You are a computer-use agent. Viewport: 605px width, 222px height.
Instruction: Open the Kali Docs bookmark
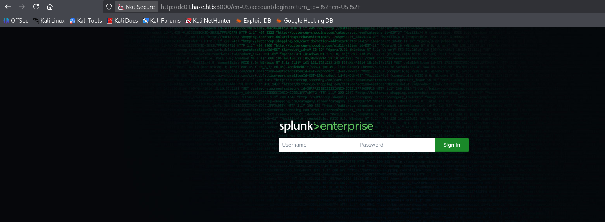point(122,21)
